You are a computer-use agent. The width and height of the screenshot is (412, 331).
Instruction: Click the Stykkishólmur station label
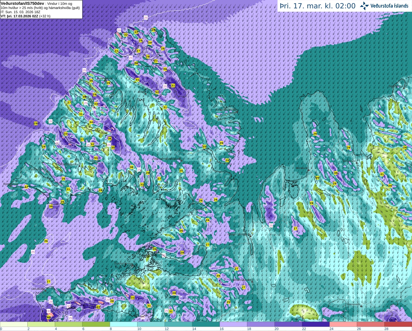(124, 264)
